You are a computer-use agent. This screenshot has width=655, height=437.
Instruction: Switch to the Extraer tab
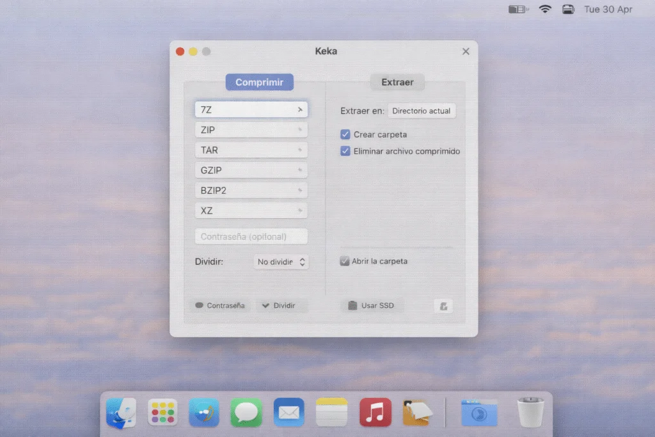[x=397, y=82]
